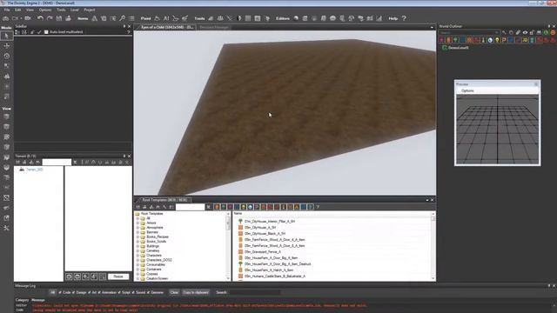This screenshot has height=313, width=557.
Task: Click the P filter icon in Root Templates
Action: (257, 207)
